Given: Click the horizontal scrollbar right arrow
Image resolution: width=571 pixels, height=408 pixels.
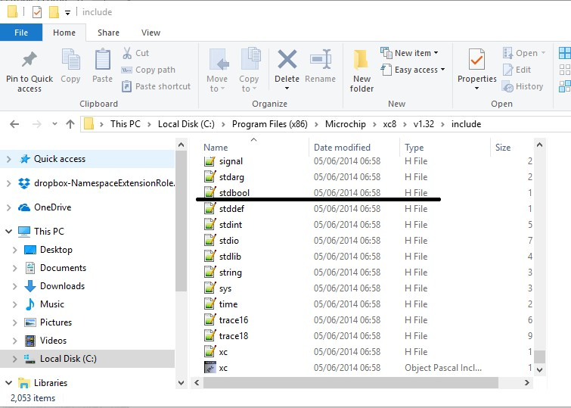Looking at the screenshot, I should [x=527, y=382].
